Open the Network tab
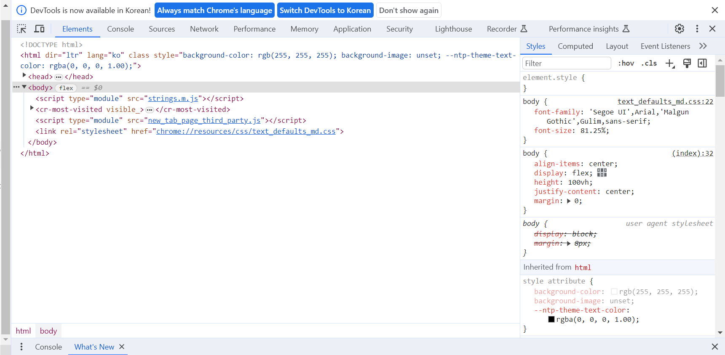This screenshot has height=355, width=725. tap(204, 29)
